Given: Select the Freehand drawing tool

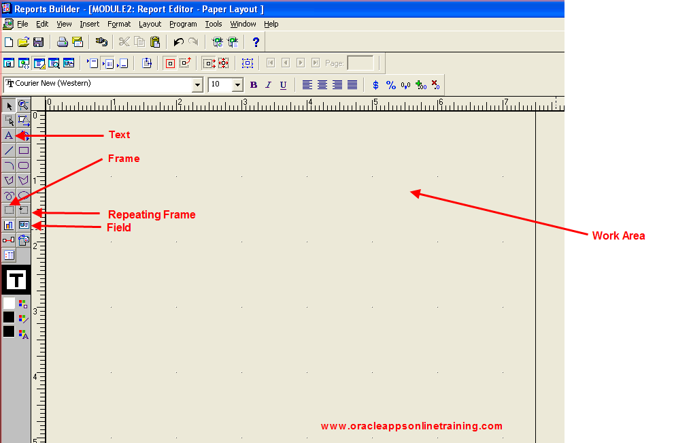Looking at the screenshot, I should 9,196.
